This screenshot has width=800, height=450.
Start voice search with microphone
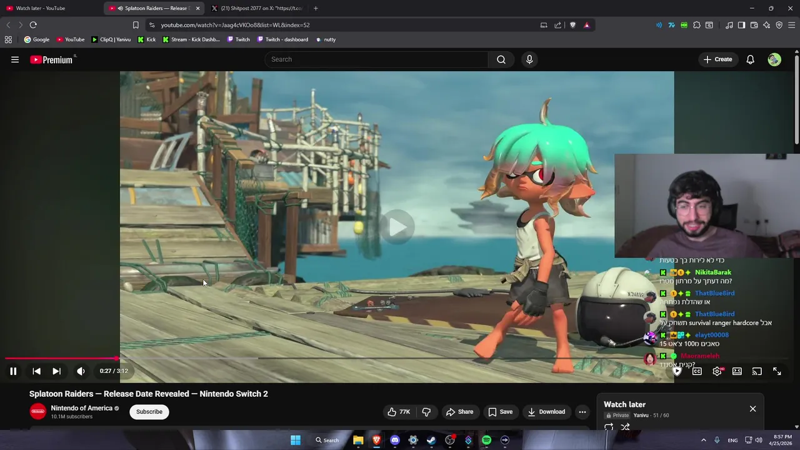529,59
